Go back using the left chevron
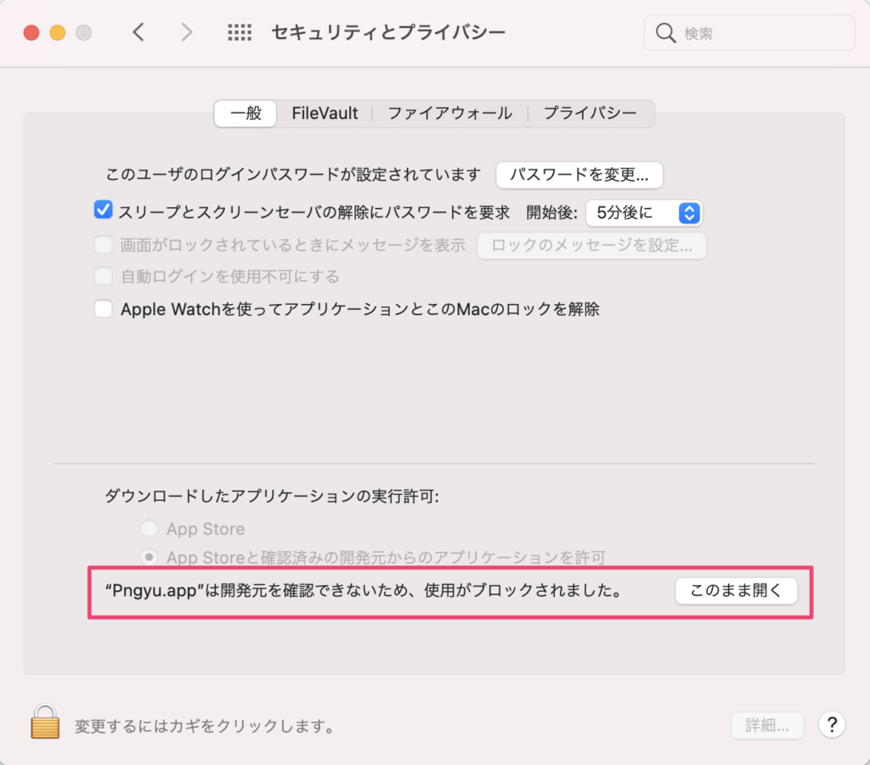This screenshot has width=870, height=765. click(138, 32)
